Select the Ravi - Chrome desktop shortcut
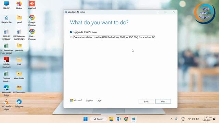The width and height of the screenshot is (219, 123). 32,35
